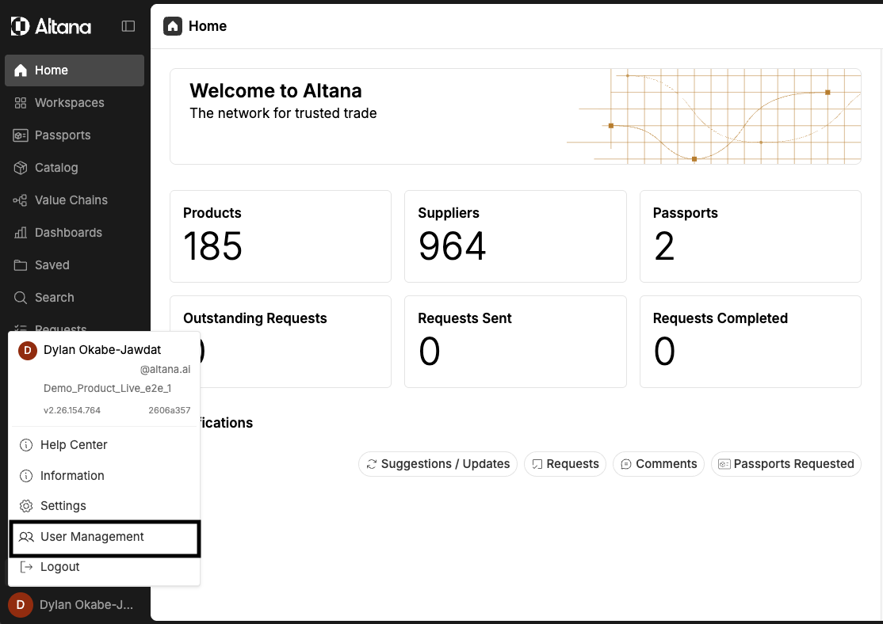Screen dimensions: 883x624
Task: Log out via the Logout entry
Action: click(104, 567)
